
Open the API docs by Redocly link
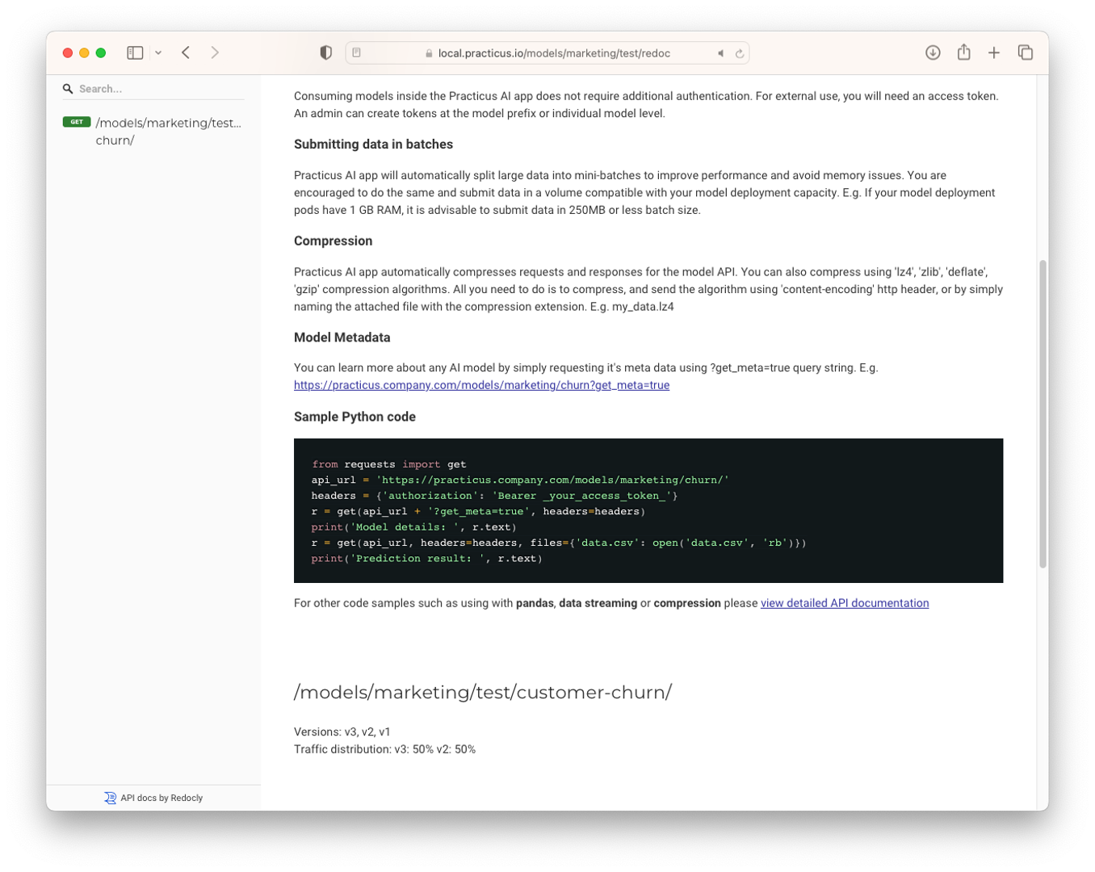click(x=153, y=798)
